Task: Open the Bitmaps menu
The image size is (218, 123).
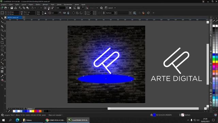Action: click(45, 4)
